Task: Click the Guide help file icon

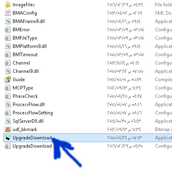Action: 8,79
